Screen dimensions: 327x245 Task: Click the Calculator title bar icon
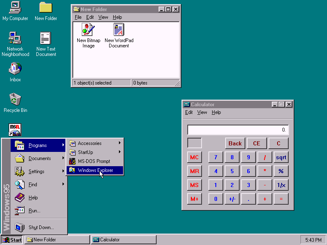187,105
